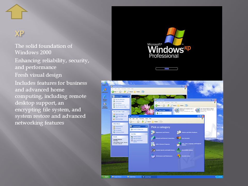Click Order prints online link
This screenshot has height=186, width=248.
pos(119,101)
